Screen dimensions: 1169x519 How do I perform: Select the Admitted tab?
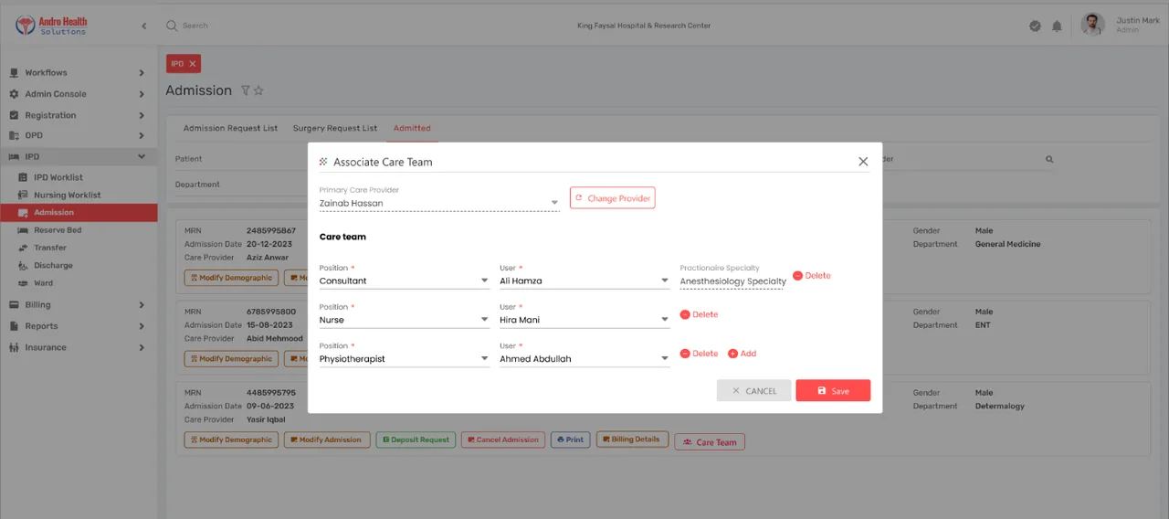point(412,128)
